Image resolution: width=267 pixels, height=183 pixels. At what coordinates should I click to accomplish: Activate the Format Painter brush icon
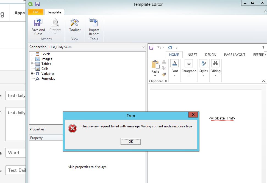pyautogui.click(x=164, y=74)
